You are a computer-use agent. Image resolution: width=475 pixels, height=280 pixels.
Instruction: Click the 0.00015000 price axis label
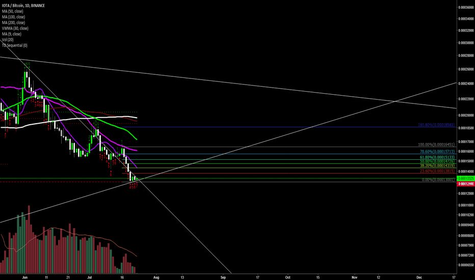tap(466, 161)
